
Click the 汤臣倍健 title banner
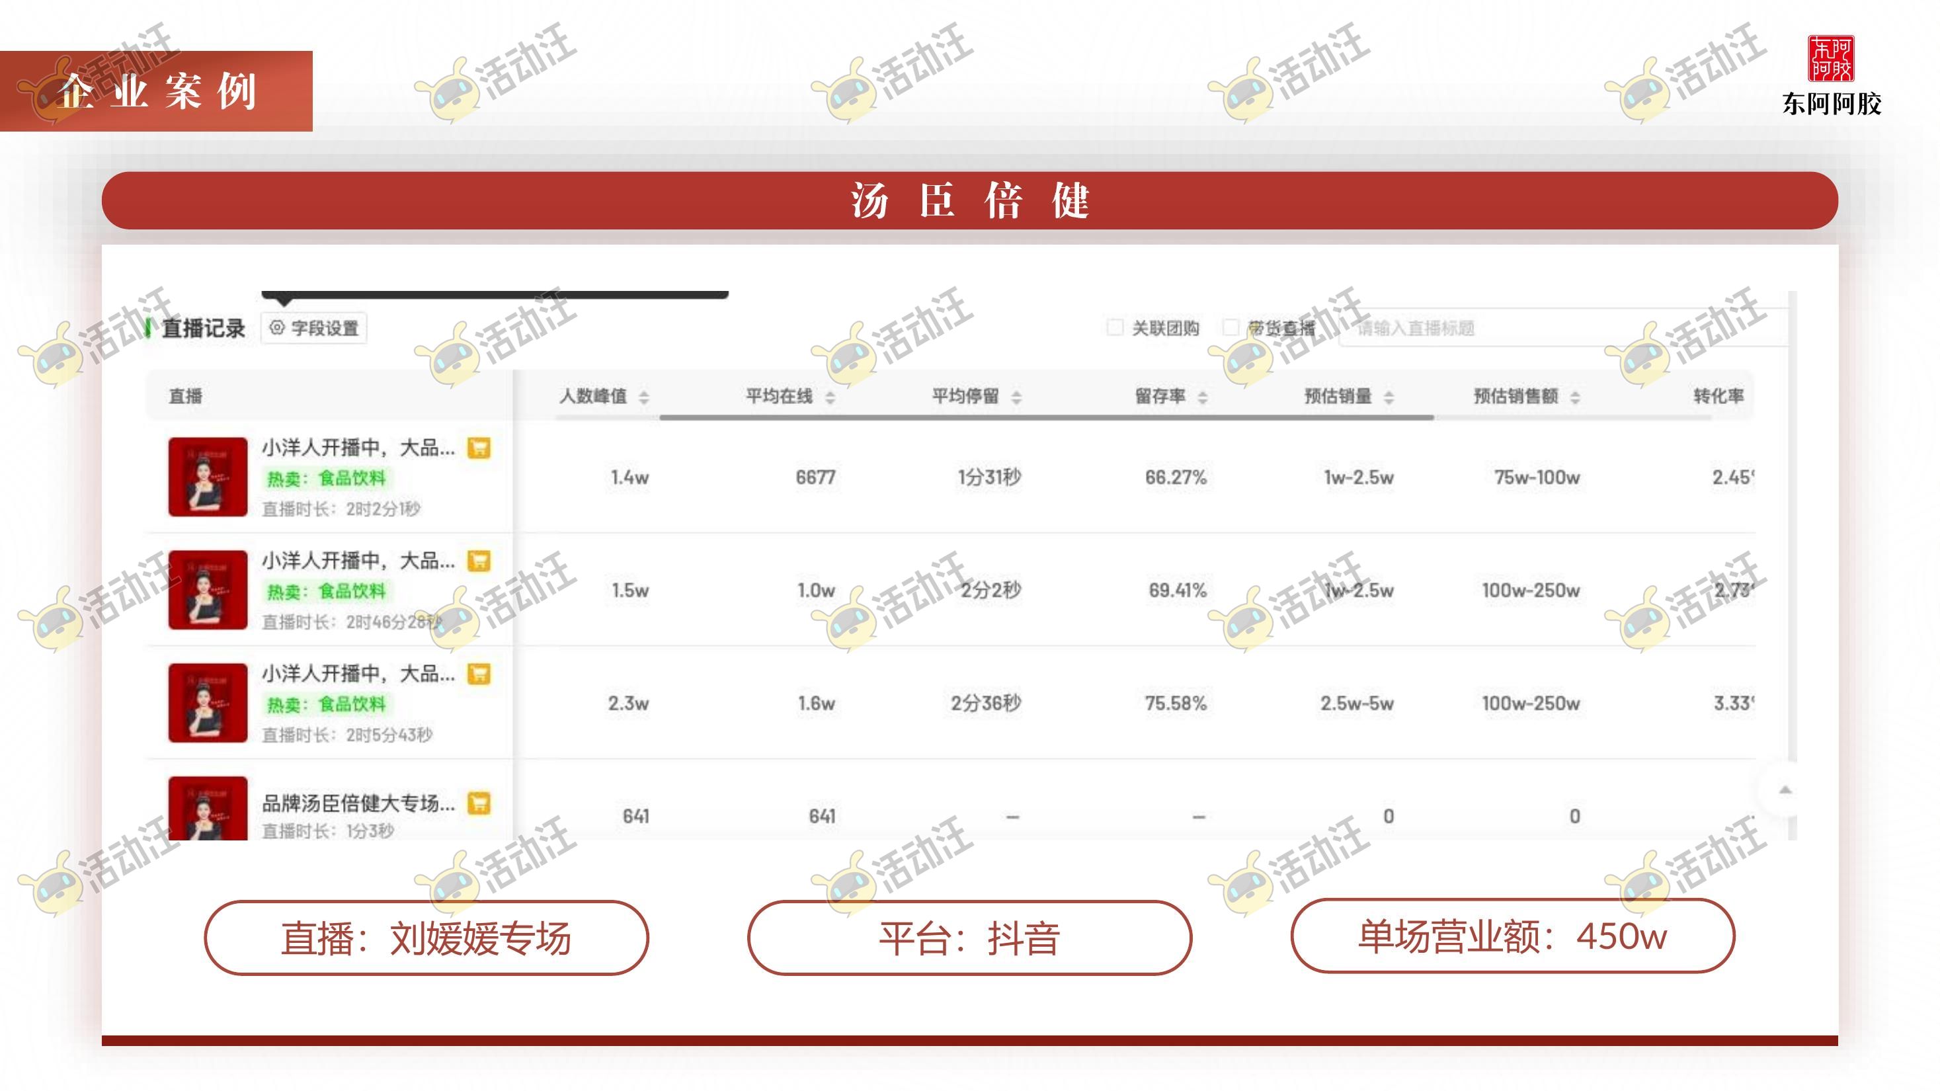[970, 200]
